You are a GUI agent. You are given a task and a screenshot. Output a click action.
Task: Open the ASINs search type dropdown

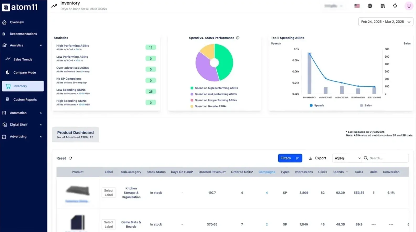tap(347, 158)
